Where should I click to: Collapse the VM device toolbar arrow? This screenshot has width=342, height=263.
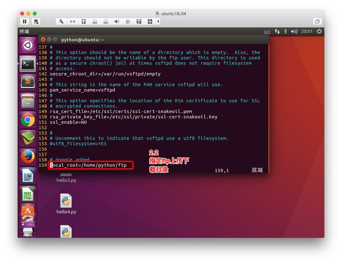point(158,21)
